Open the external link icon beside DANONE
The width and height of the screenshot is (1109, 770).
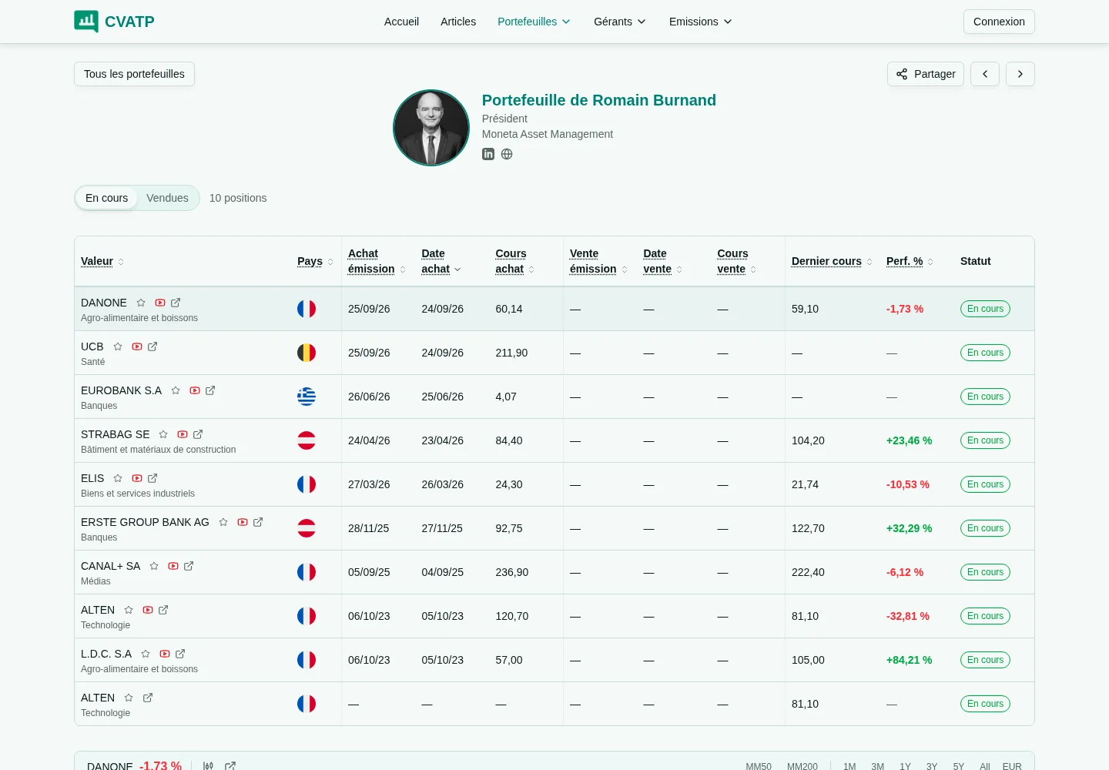pyautogui.click(x=176, y=303)
